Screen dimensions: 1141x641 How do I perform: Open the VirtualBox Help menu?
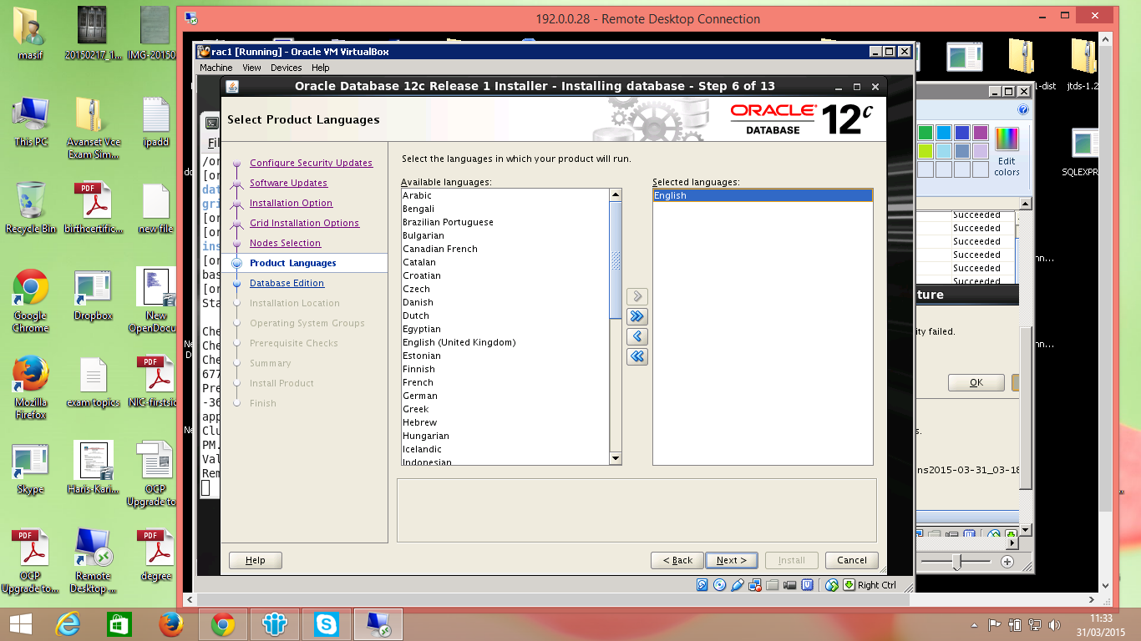(320, 68)
